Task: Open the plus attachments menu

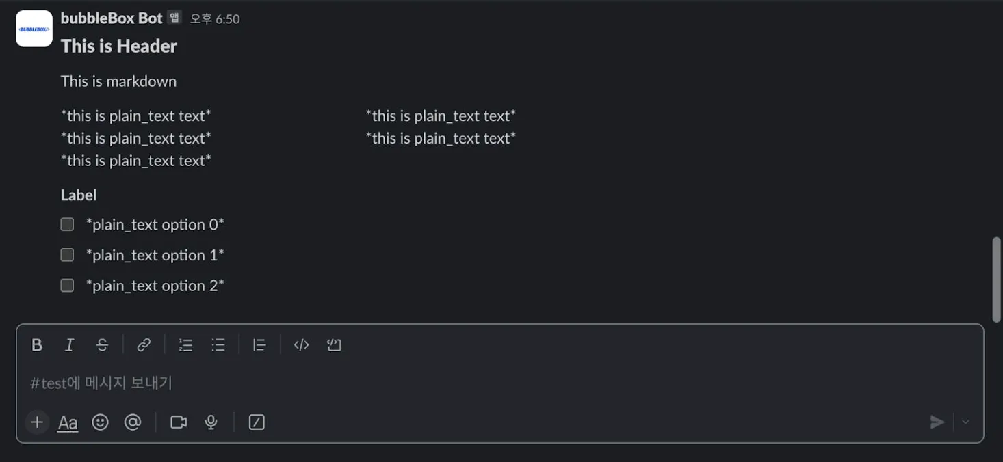Action: 37,422
